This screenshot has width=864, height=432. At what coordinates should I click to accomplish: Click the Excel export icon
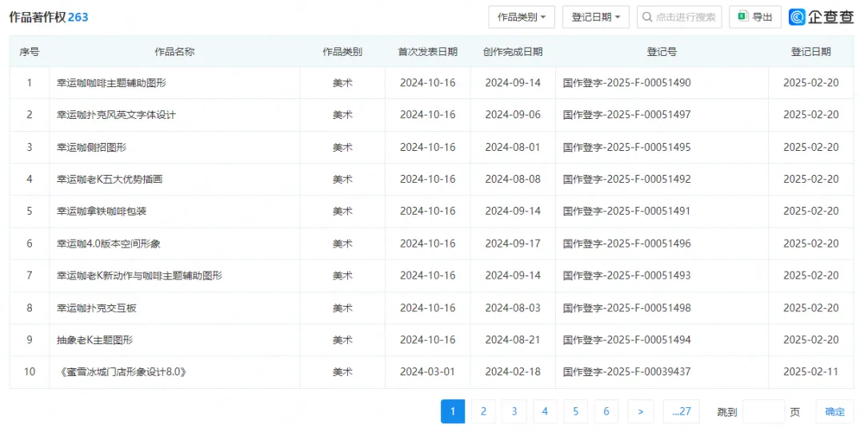tap(742, 17)
